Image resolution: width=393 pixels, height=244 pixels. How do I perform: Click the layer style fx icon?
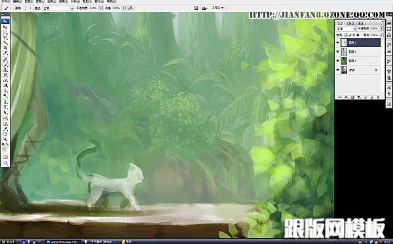tap(346, 97)
